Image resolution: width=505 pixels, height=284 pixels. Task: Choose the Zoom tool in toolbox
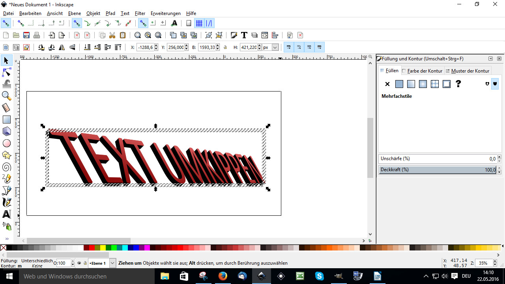click(6, 95)
